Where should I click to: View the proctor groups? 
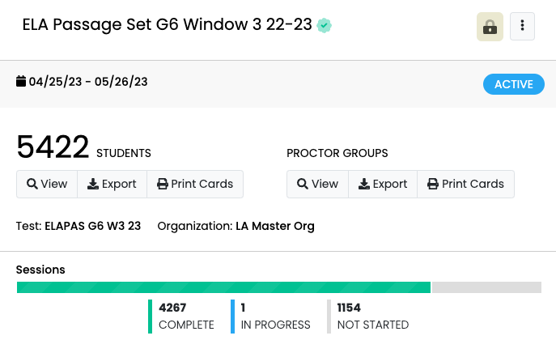[x=317, y=184]
